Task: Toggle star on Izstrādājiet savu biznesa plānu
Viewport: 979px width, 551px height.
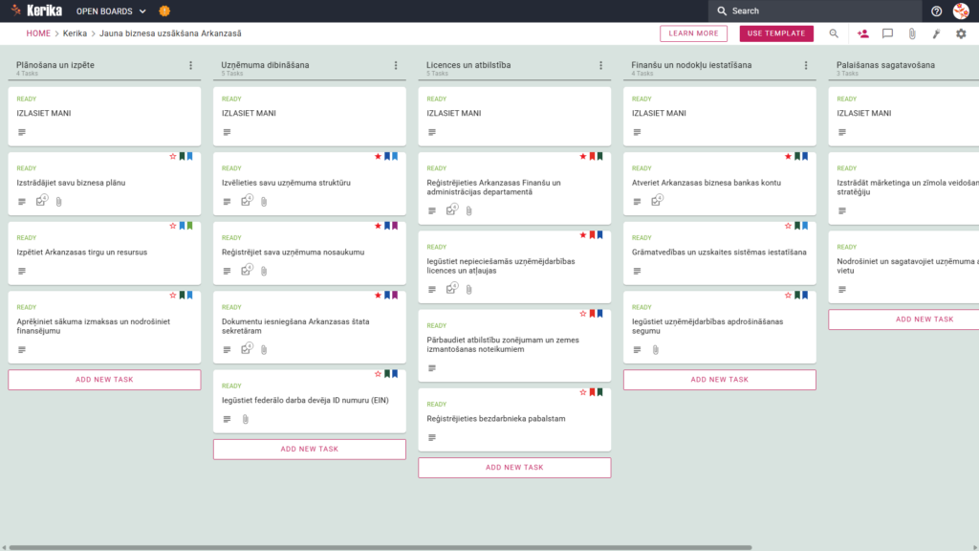Action: (x=173, y=156)
